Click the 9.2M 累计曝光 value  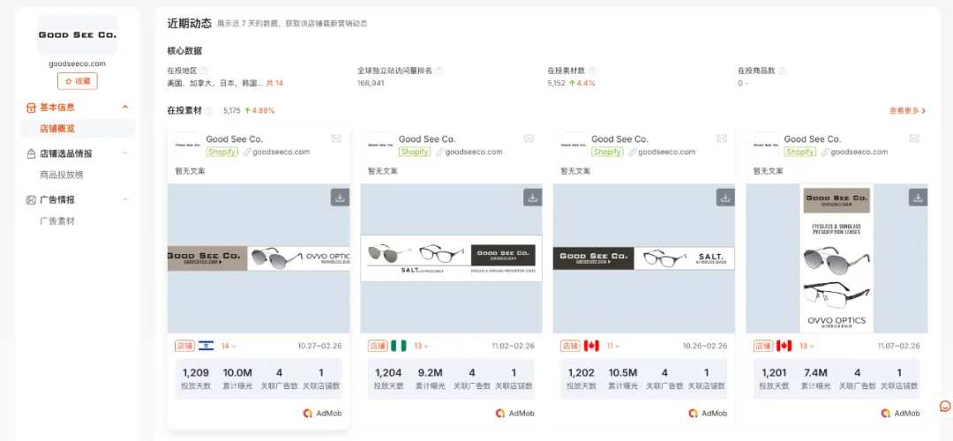coord(431,373)
